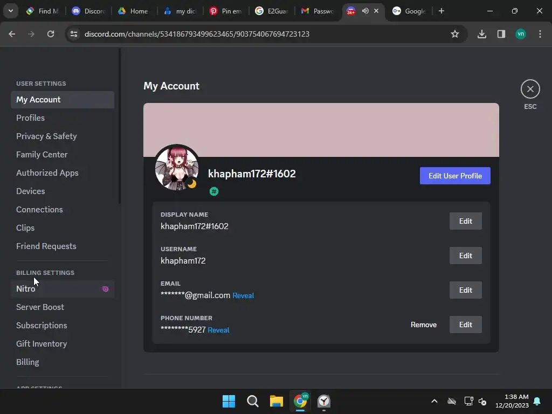This screenshot has height=414, width=552.
Task: Open Chrome three-dot menu
Action: point(540,34)
